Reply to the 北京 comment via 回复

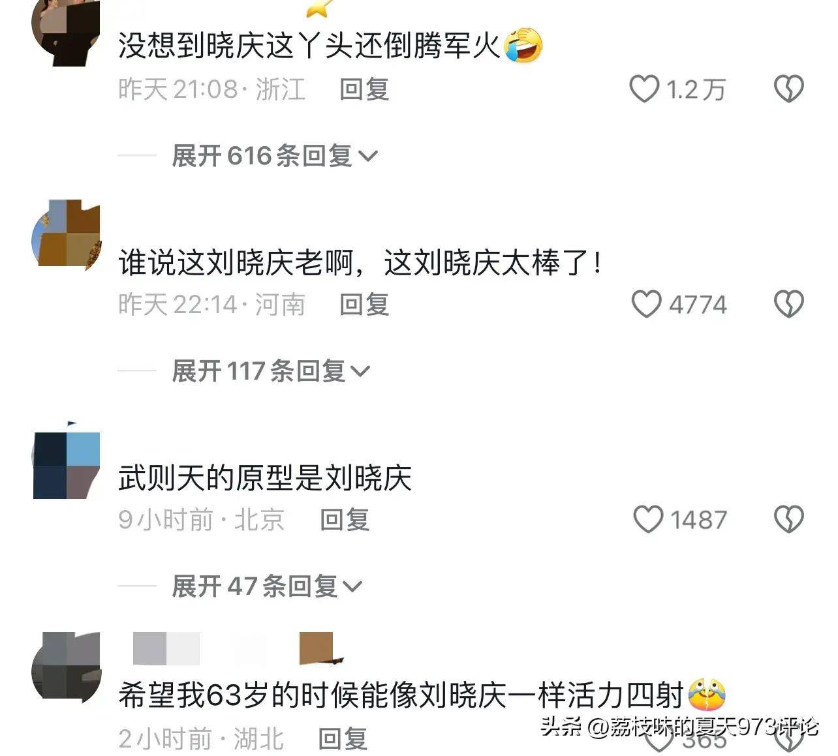click(345, 520)
